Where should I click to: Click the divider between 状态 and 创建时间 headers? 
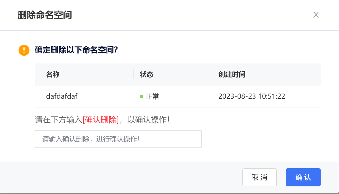[212, 74]
